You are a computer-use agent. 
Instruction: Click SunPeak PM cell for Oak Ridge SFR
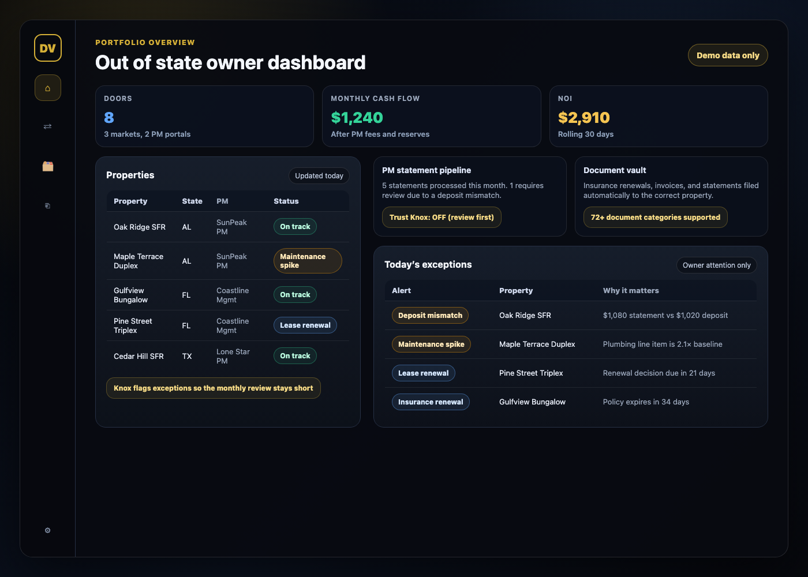[231, 227]
